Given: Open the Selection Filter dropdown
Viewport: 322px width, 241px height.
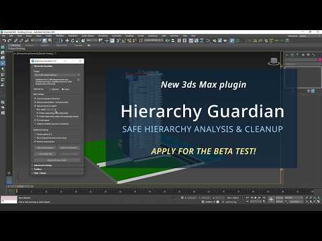Looking at the screenshot, I should coord(36,41).
